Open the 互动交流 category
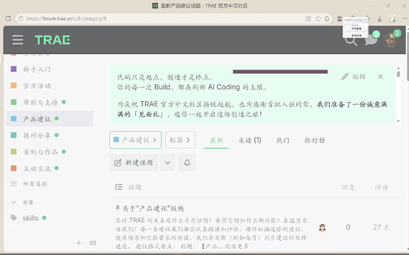 37,168
